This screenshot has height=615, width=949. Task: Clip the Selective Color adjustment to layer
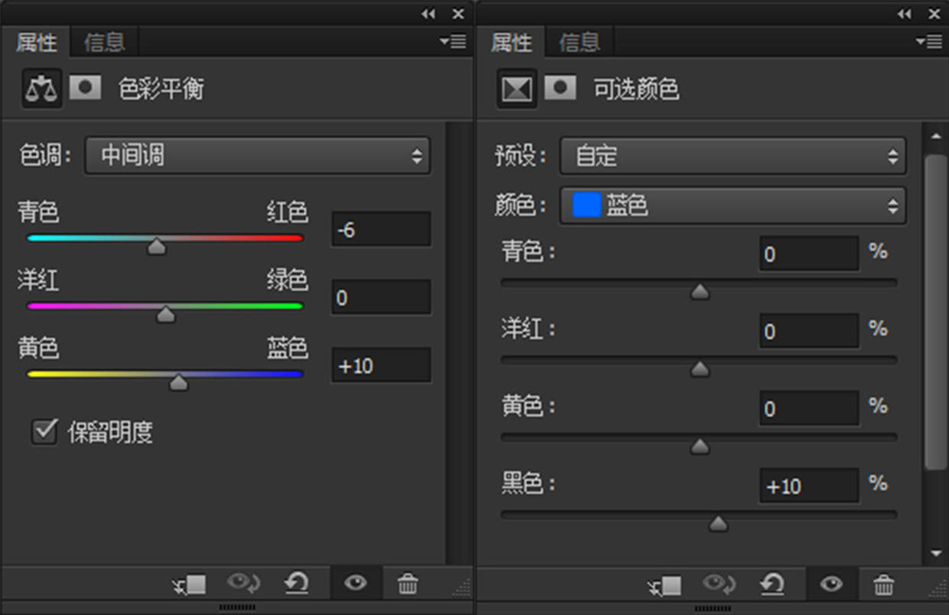[x=663, y=585]
